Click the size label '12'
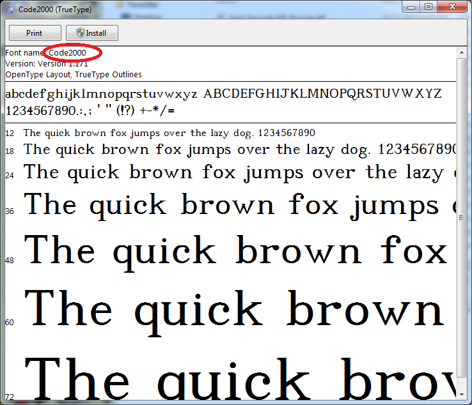472x405 pixels. pyautogui.click(x=10, y=134)
